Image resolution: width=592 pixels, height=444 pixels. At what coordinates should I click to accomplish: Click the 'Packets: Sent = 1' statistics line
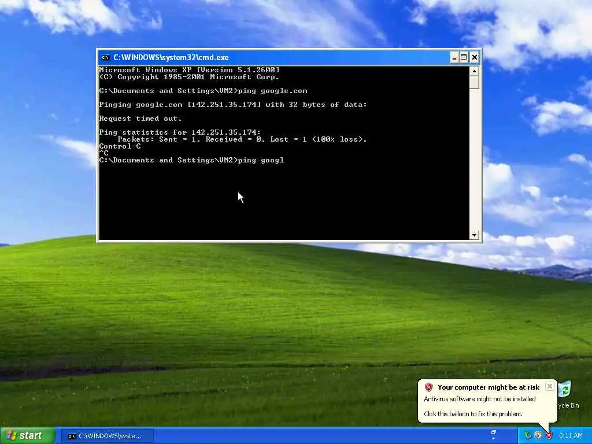(x=242, y=139)
